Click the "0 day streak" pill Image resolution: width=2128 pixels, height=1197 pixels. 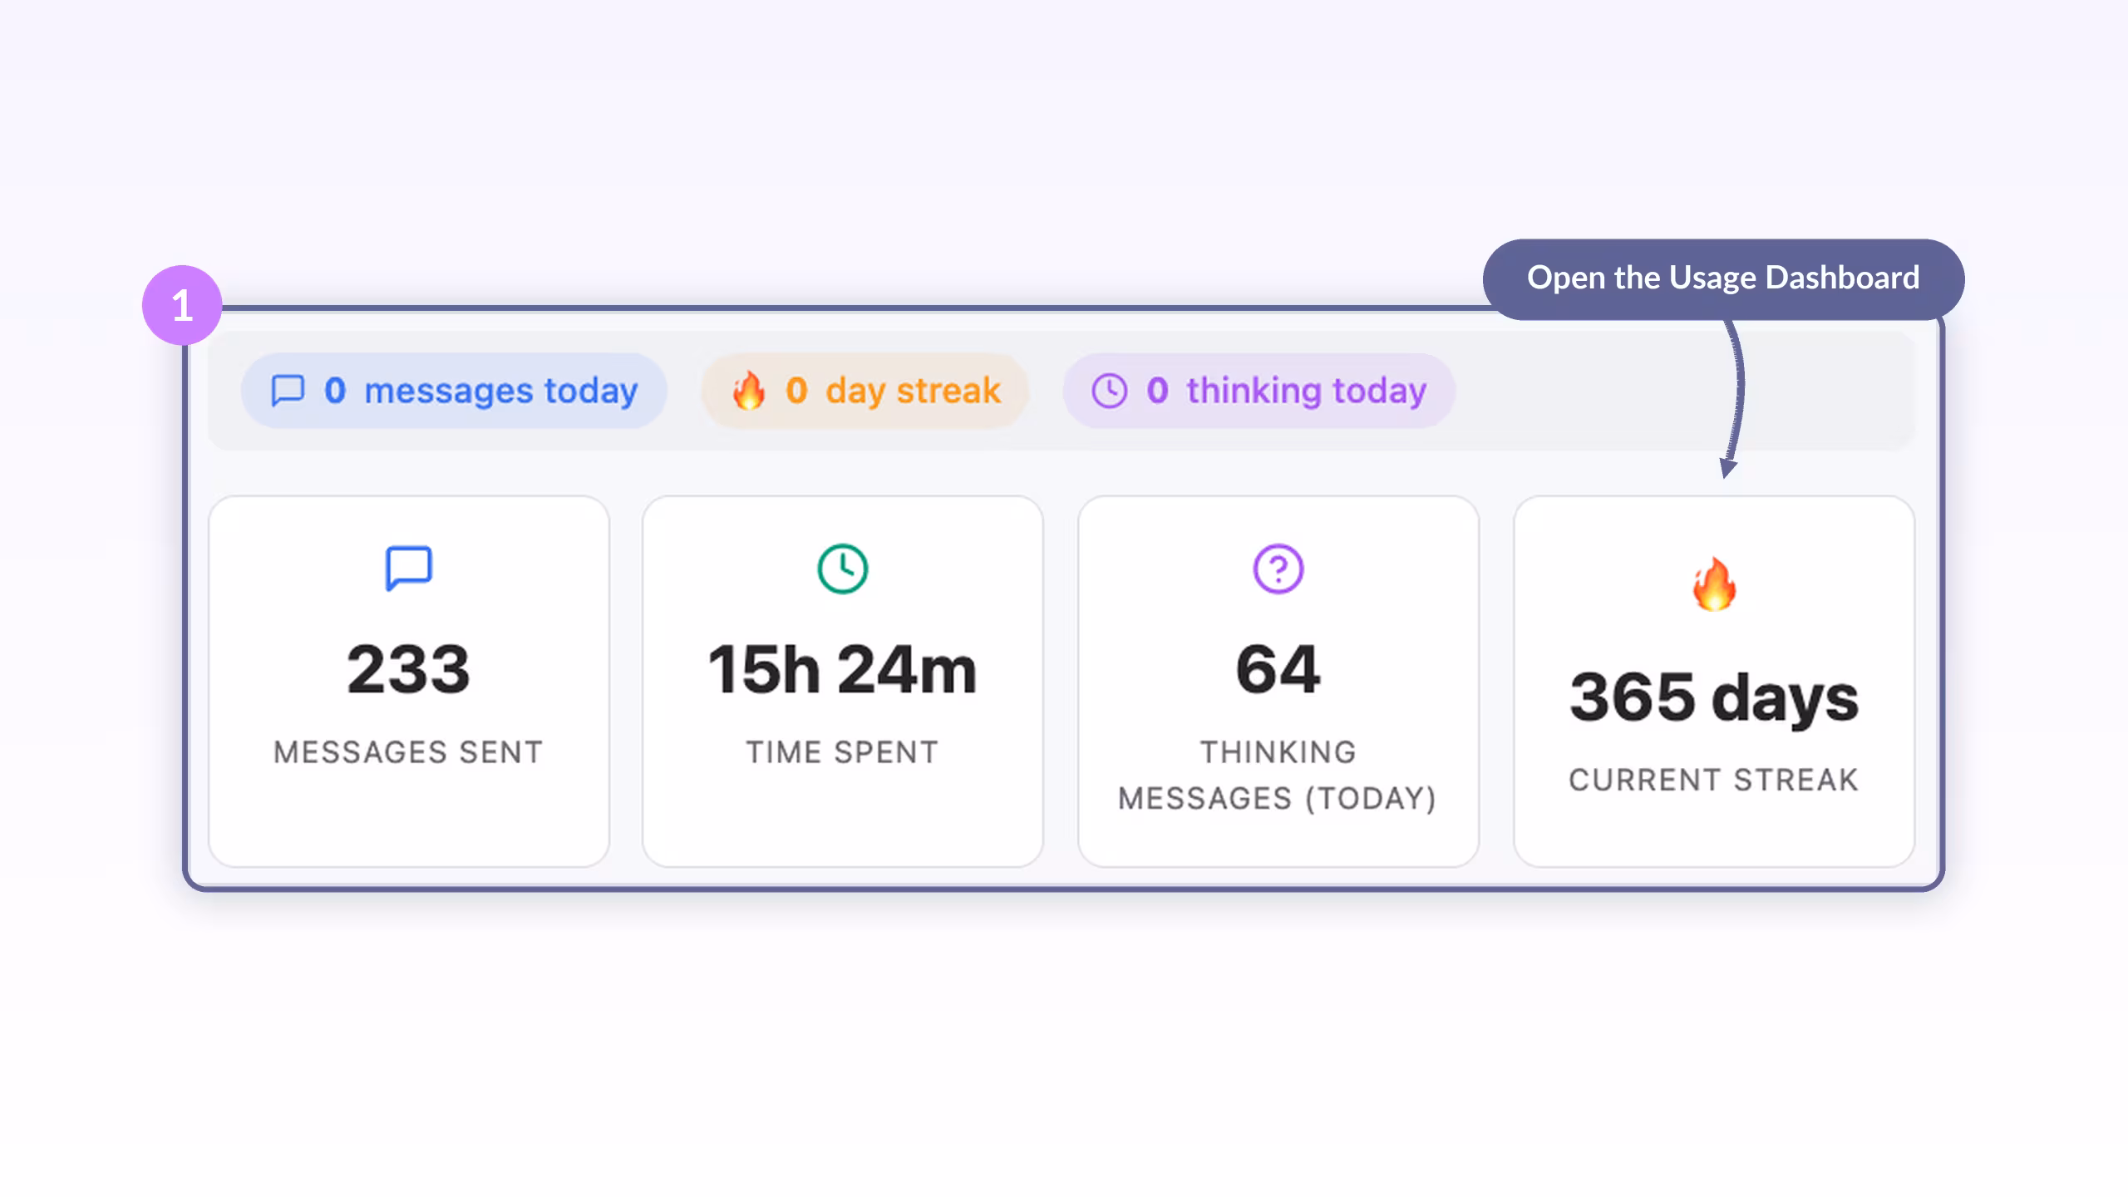[864, 391]
